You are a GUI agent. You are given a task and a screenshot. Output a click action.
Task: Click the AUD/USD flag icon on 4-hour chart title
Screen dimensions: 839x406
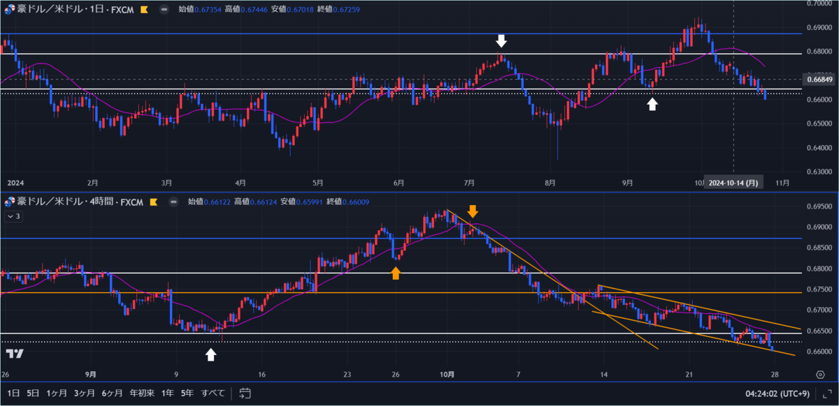pyautogui.click(x=7, y=202)
